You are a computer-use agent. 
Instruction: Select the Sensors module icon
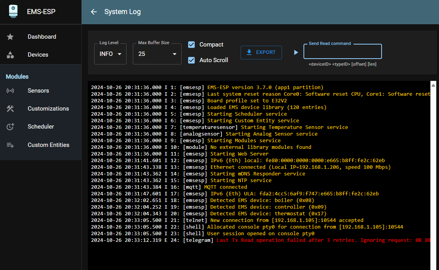click(11, 90)
